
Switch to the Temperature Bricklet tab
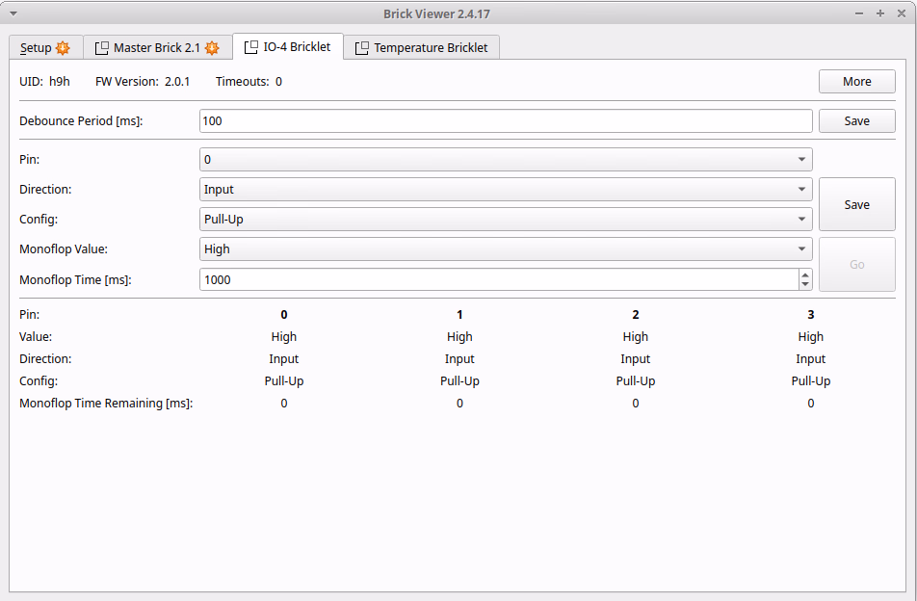tap(422, 47)
